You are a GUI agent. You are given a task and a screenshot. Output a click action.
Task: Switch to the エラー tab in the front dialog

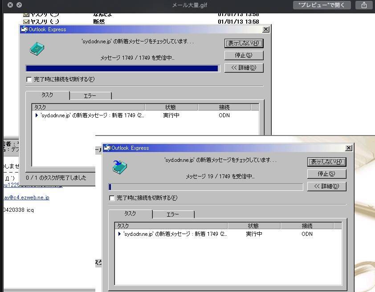click(173, 214)
